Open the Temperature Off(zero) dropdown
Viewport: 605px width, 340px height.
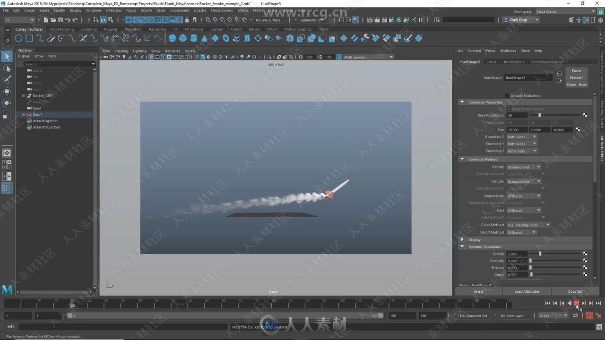click(524, 196)
